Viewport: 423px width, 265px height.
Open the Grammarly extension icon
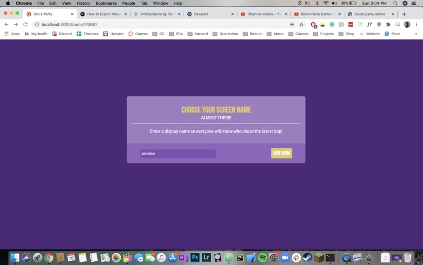click(x=332, y=24)
